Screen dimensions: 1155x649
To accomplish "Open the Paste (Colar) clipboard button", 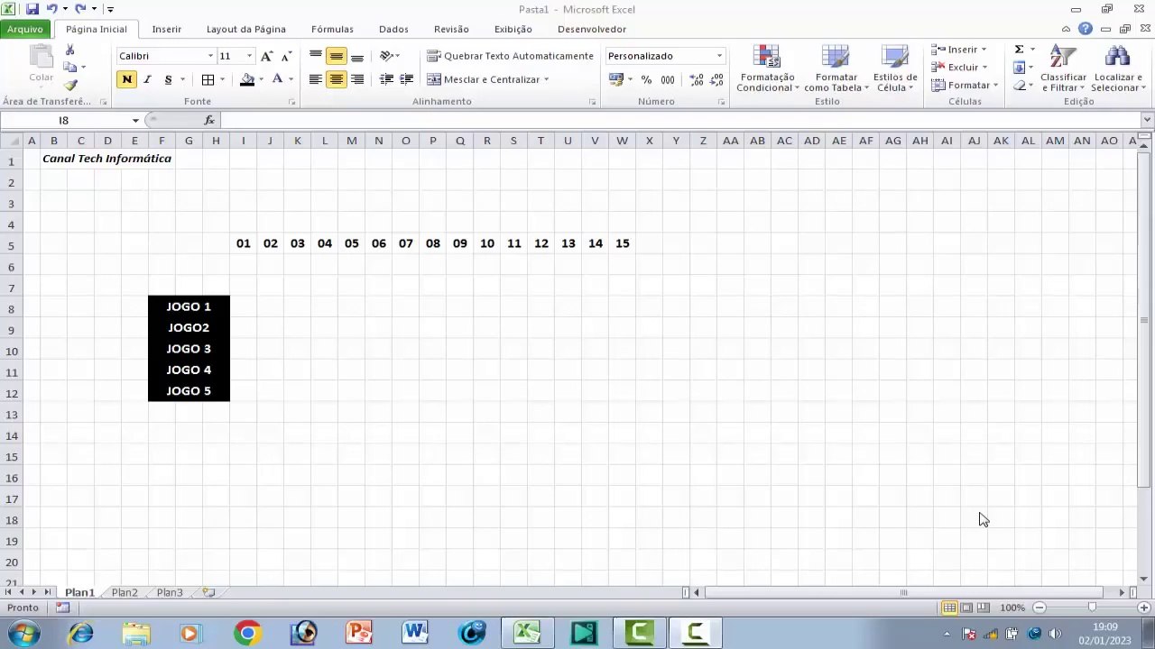I will pos(41,65).
